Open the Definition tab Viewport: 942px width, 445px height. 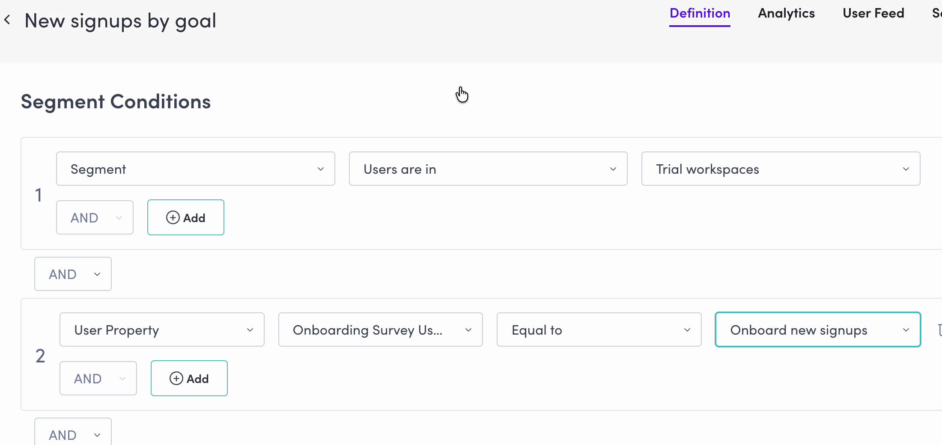tap(700, 14)
